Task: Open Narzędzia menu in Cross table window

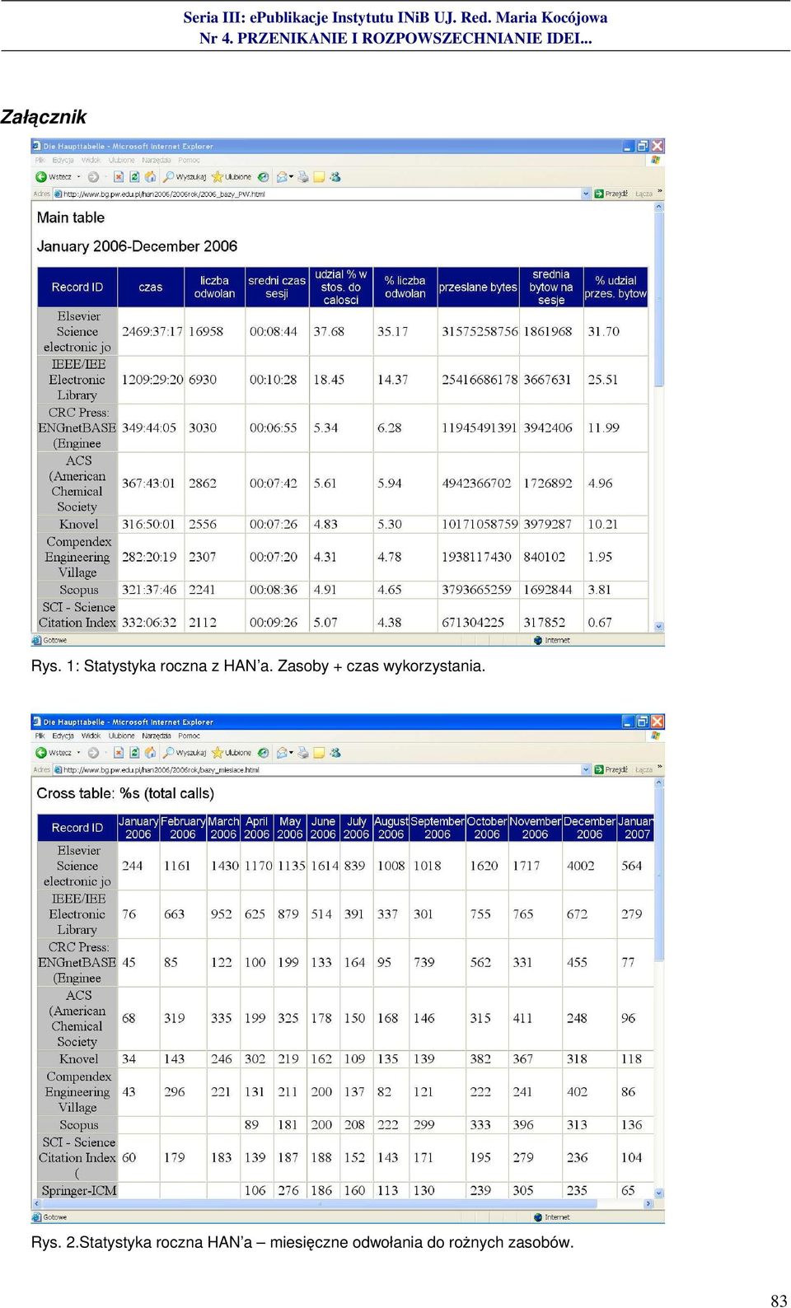Action: pyautogui.click(x=157, y=736)
